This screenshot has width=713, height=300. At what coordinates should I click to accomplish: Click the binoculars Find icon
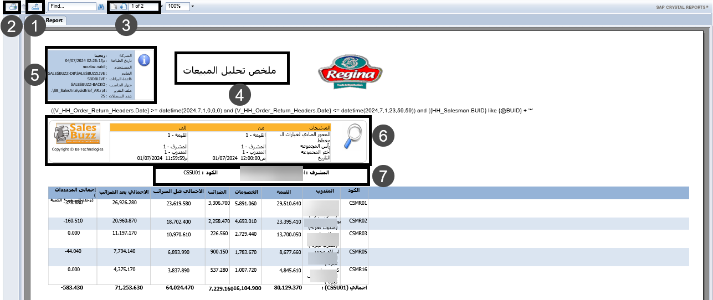click(x=101, y=7)
